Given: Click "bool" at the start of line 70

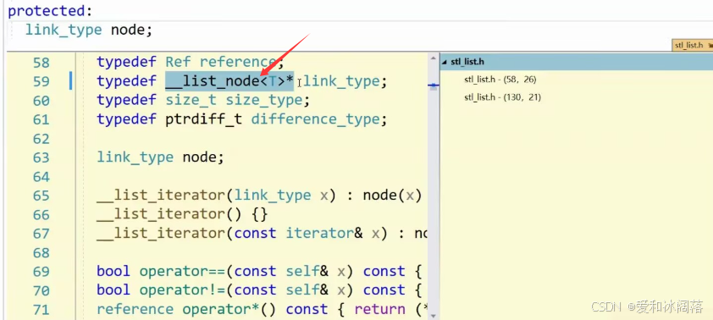Looking at the screenshot, I should tap(113, 290).
